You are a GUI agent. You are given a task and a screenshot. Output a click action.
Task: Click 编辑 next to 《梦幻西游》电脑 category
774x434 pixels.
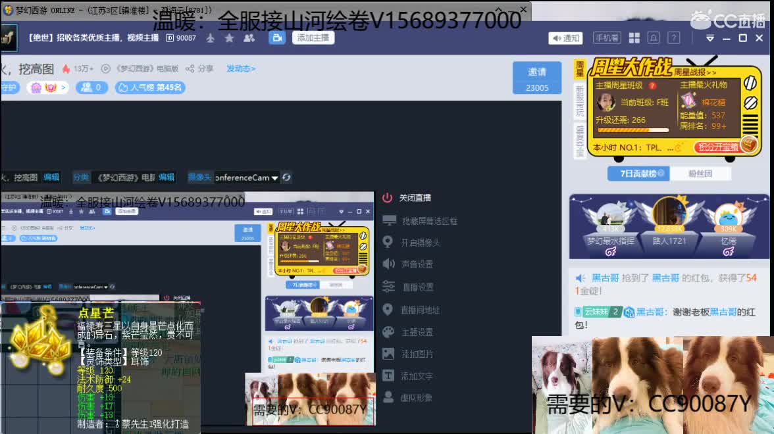point(167,177)
